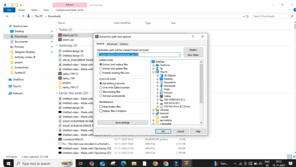This screenshot has width=296, height=167.
Task: Click inside the destination path input field
Action: coord(139,55)
